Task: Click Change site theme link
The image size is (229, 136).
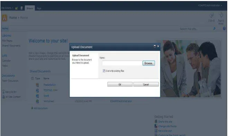Action: pos(167,126)
